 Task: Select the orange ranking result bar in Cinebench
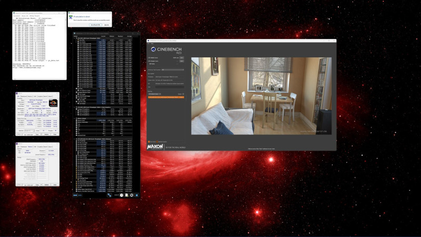[166, 97]
